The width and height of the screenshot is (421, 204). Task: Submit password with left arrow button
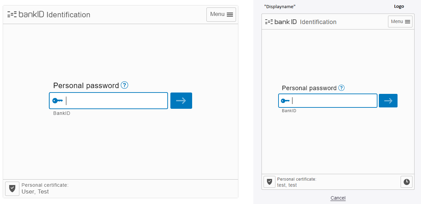181,101
